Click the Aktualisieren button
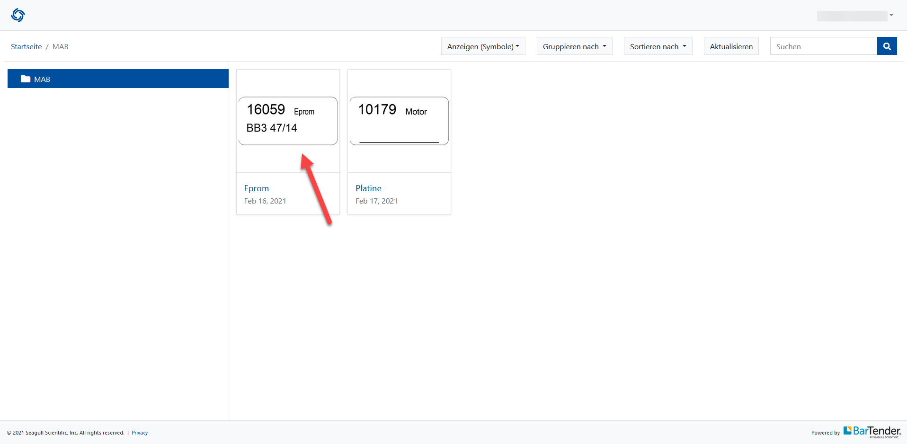907x444 pixels. pyautogui.click(x=731, y=46)
